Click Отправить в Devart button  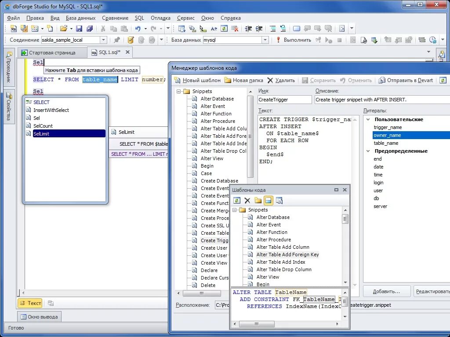[406, 80]
